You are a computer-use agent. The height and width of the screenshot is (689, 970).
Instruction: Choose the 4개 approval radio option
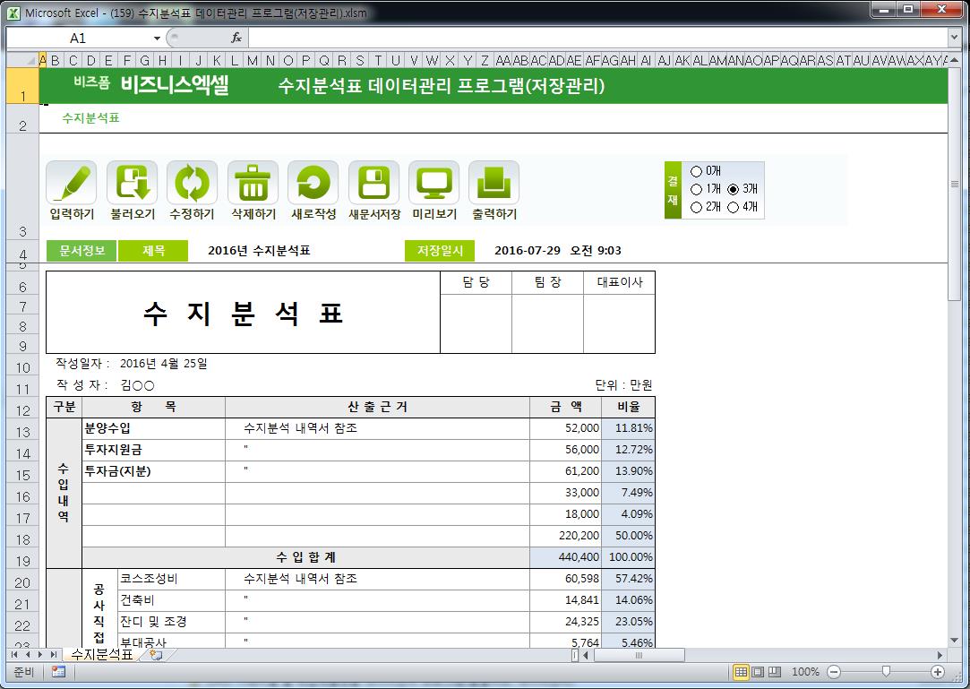(733, 208)
